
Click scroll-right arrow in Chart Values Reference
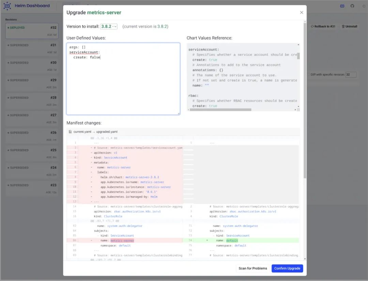tap(295, 110)
